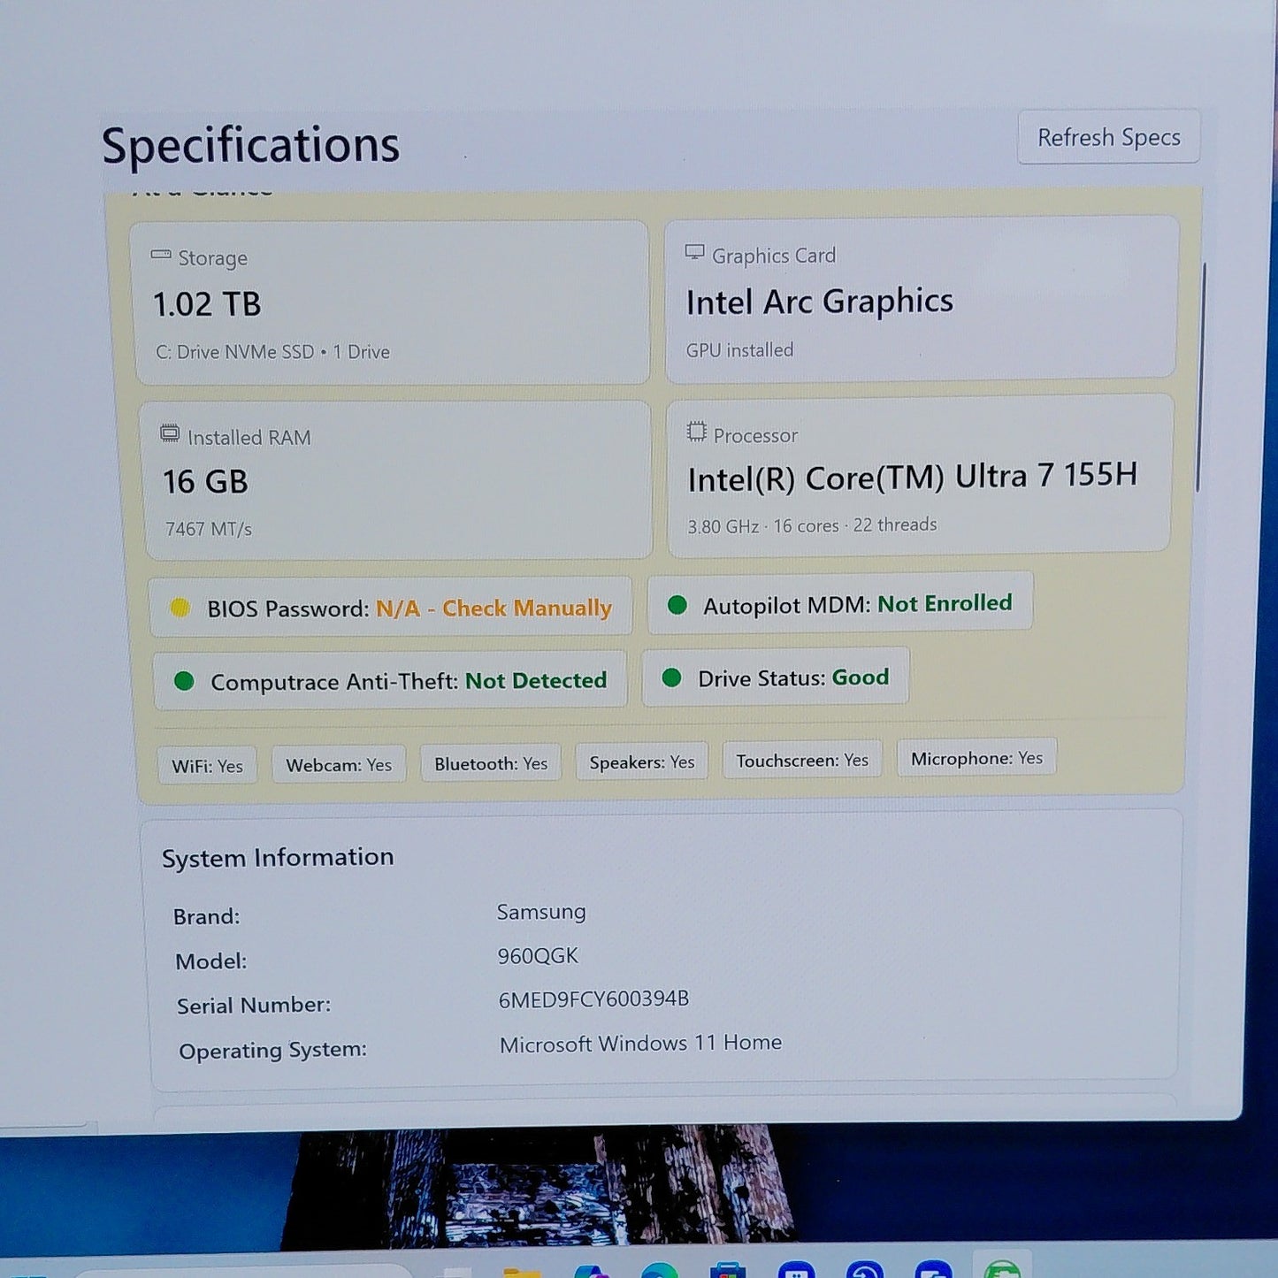Click the C: Drive NVMe SSD subtitle
This screenshot has height=1278, width=1278.
pyautogui.click(x=272, y=352)
